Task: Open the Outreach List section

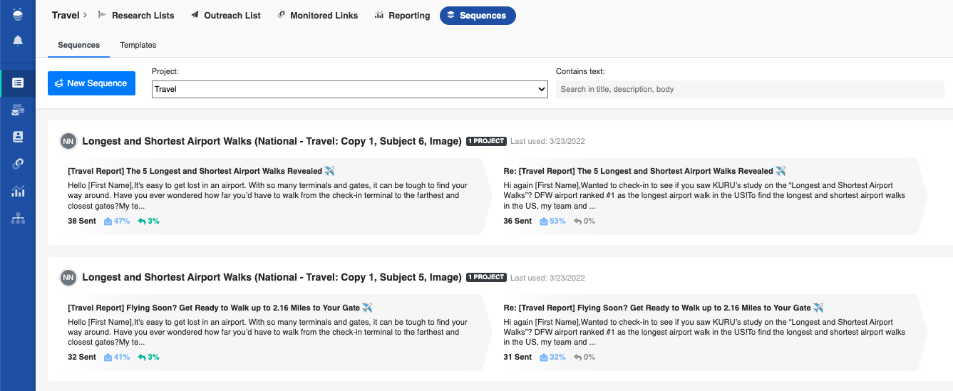Action: pos(226,16)
